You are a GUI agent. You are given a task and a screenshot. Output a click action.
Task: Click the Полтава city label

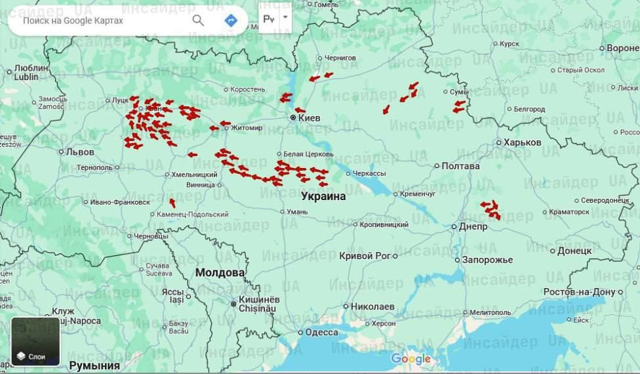point(460,166)
